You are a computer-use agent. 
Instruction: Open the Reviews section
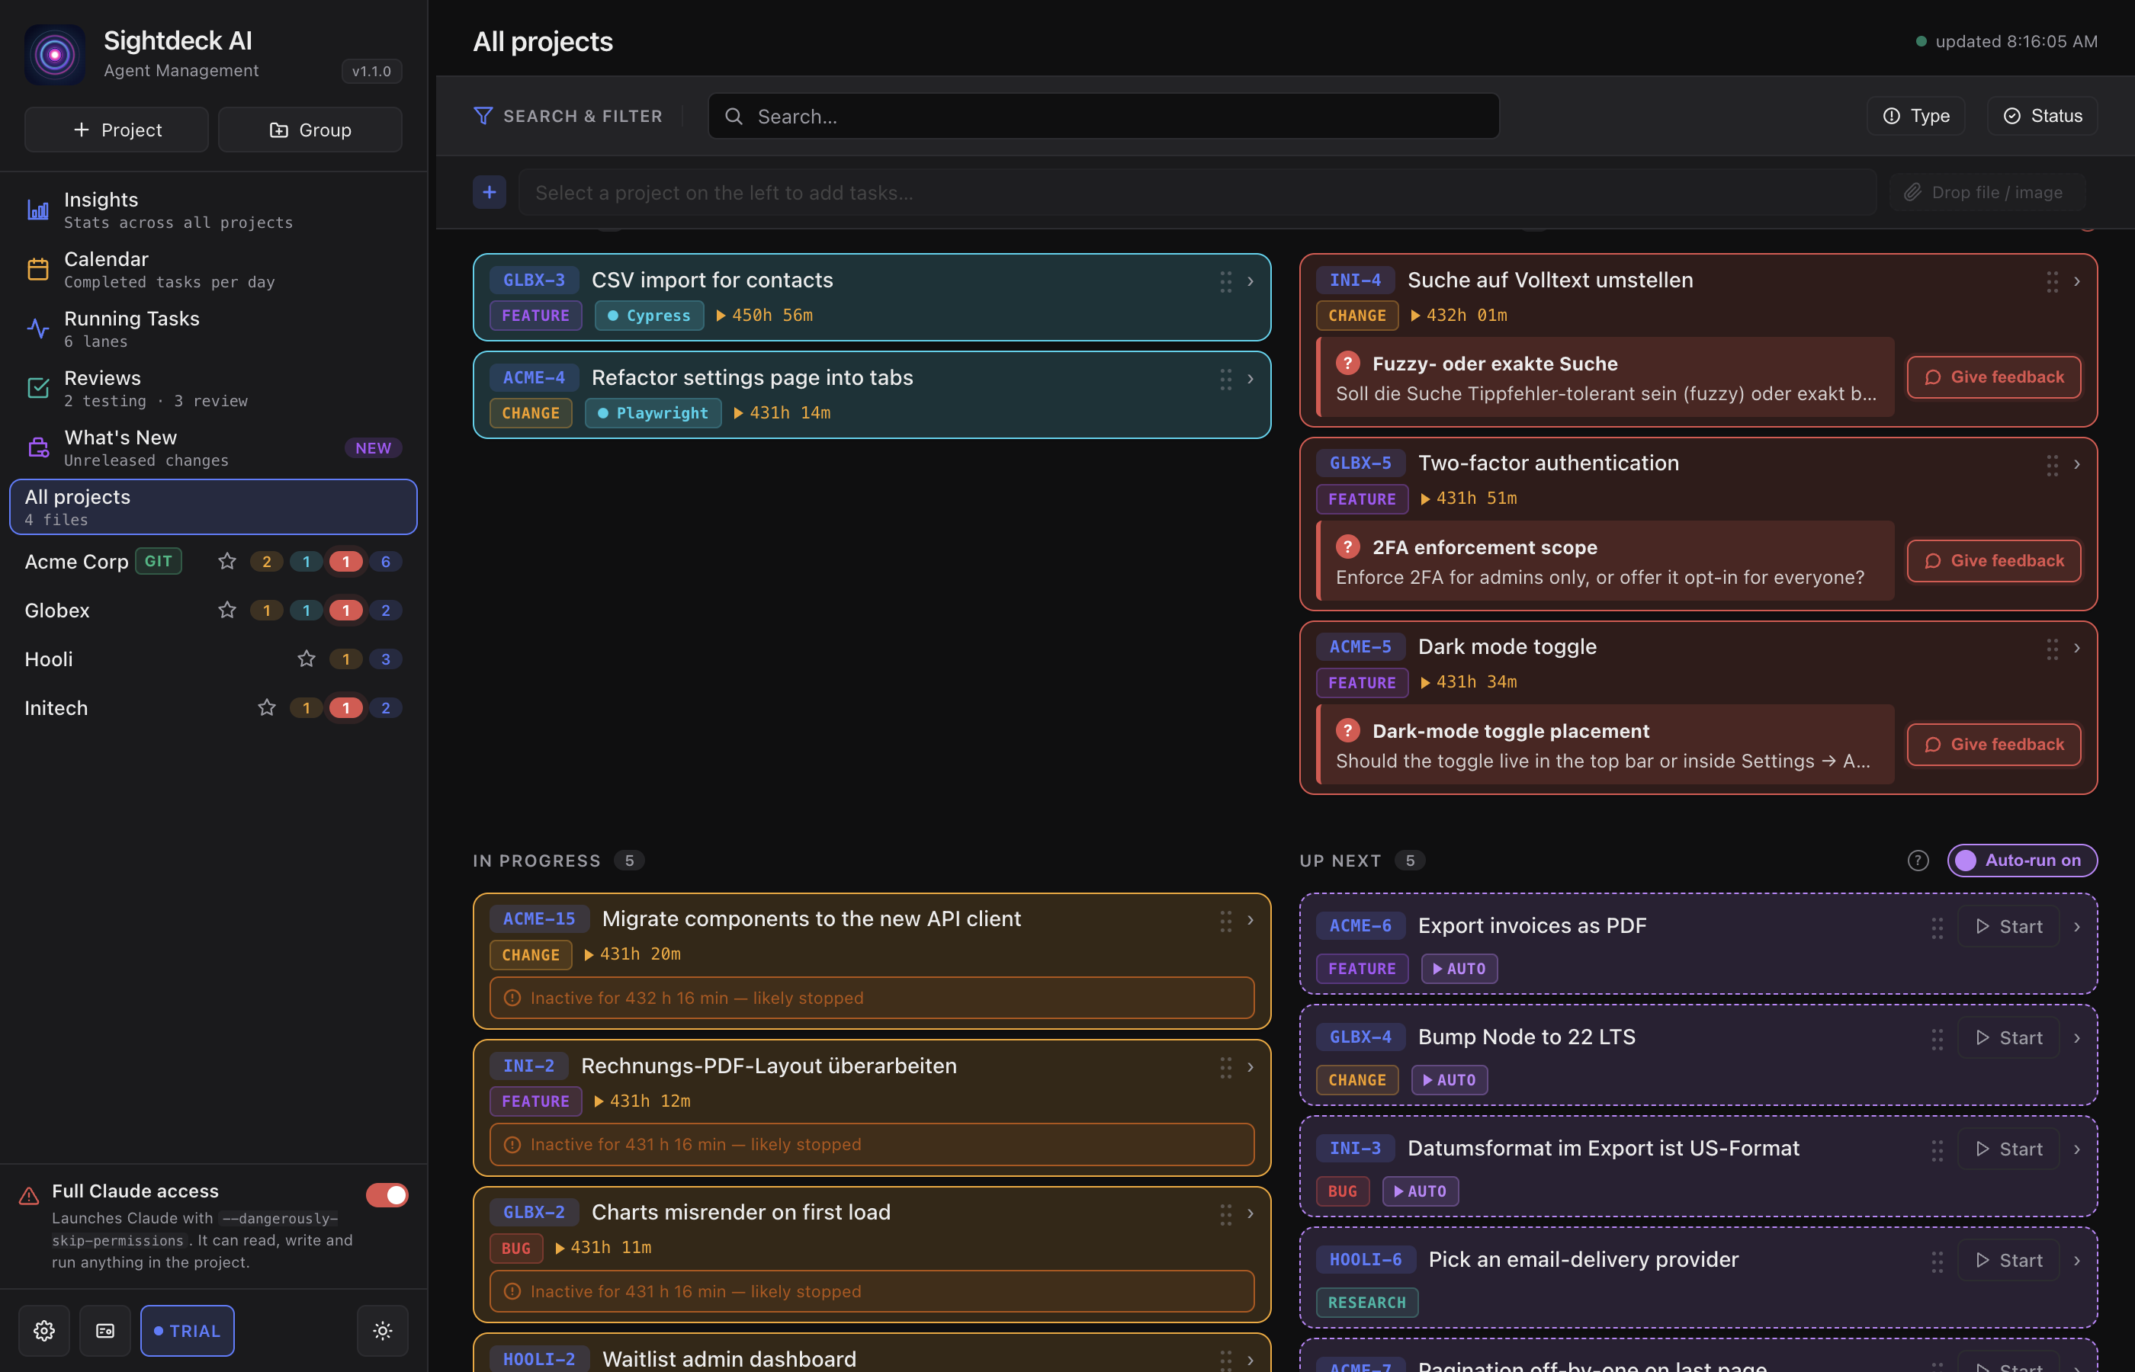pos(213,389)
